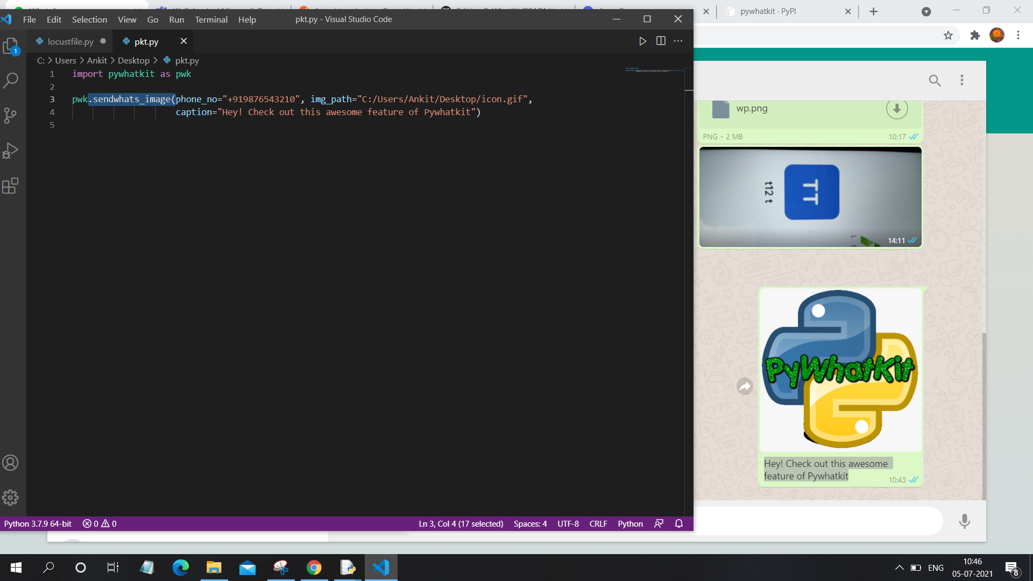Open WhatsApp chat menu three dots
Screen dimensions: 1033x581
[x=962, y=80]
